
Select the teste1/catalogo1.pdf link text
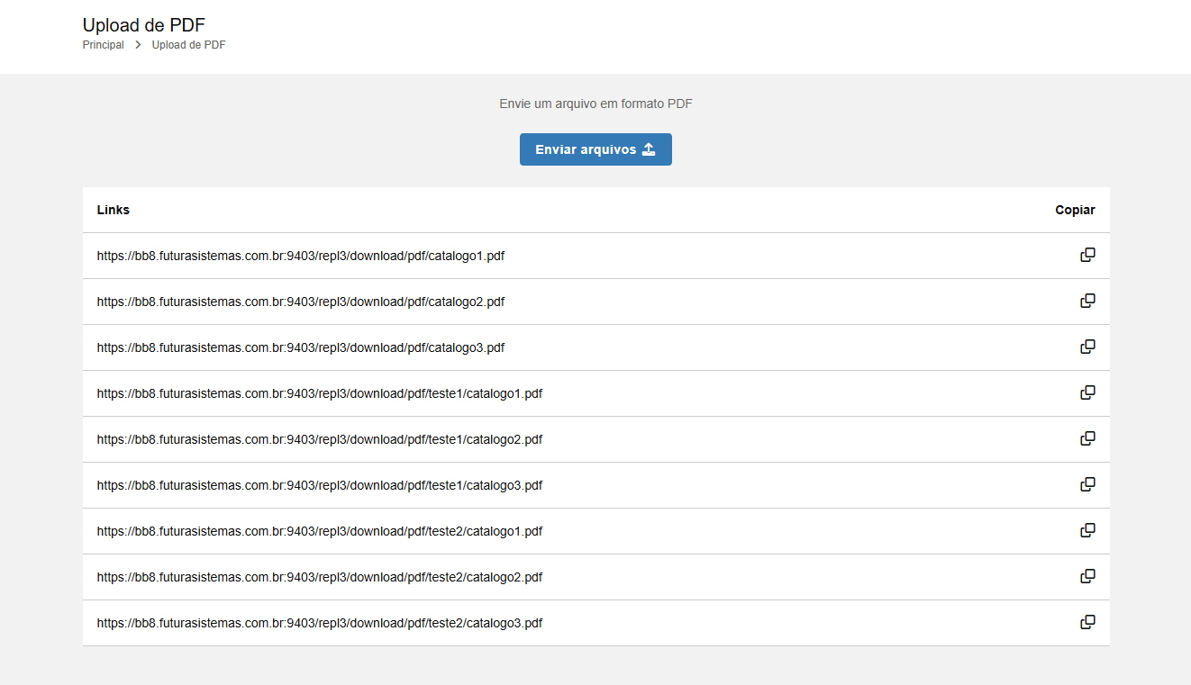(320, 393)
